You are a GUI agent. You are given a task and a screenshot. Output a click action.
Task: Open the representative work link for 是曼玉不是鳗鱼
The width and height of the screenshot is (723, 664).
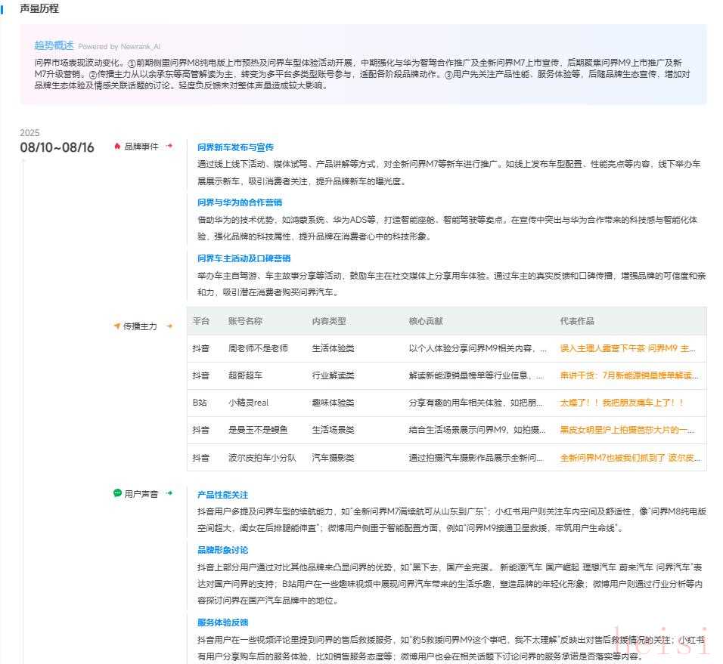click(627, 430)
